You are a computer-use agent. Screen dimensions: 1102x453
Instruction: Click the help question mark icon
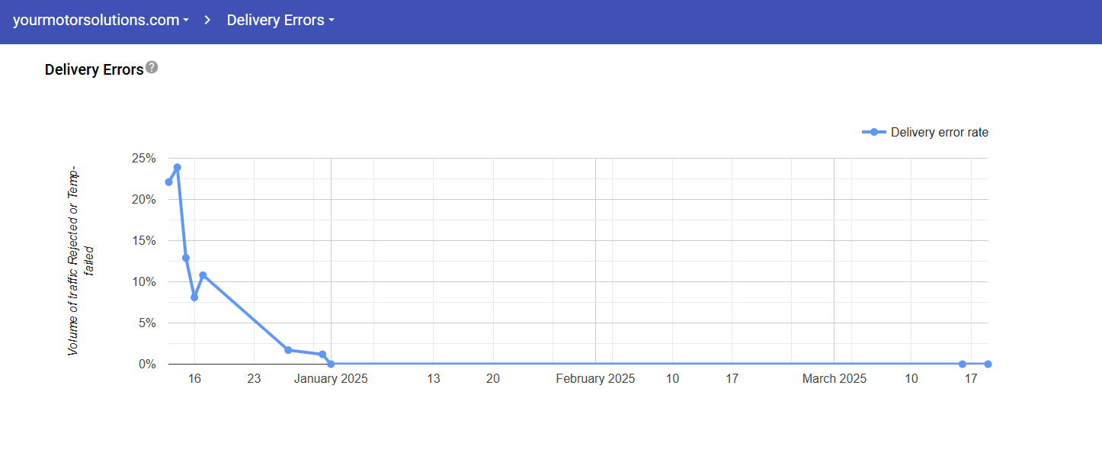[x=152, y=67]
